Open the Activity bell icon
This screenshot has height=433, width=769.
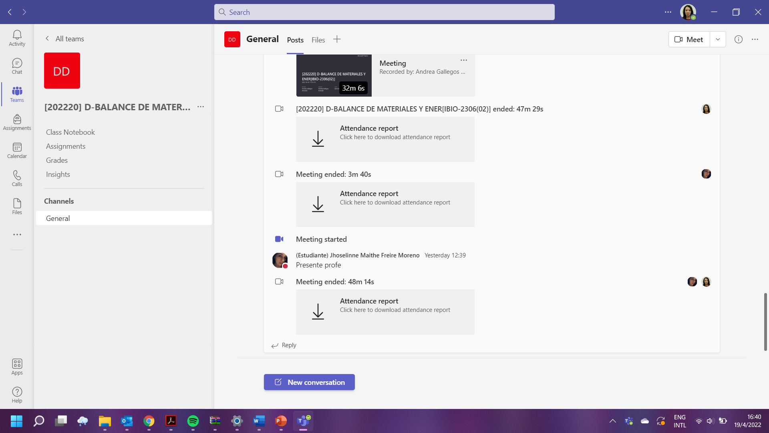coord(17,38)
